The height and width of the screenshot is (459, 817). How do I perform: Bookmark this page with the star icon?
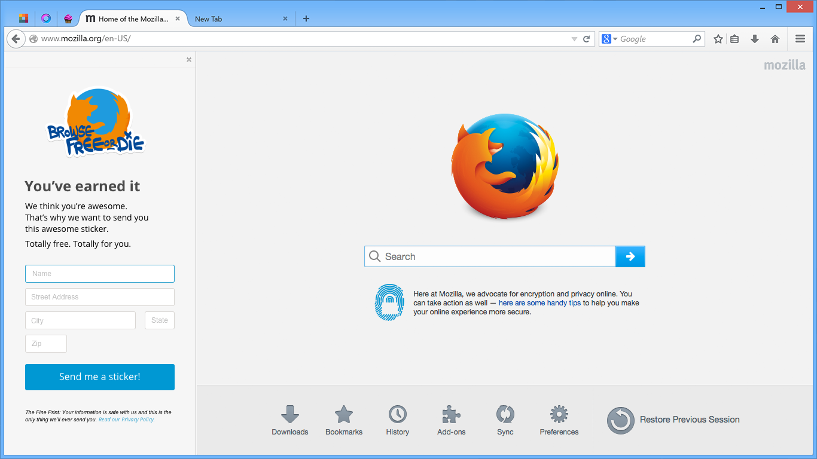[718, 39]
